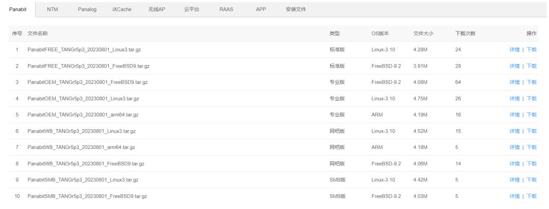Click the 下载次数 column header
The width and height of the screenshot is (549, 209).
point(465,34)
